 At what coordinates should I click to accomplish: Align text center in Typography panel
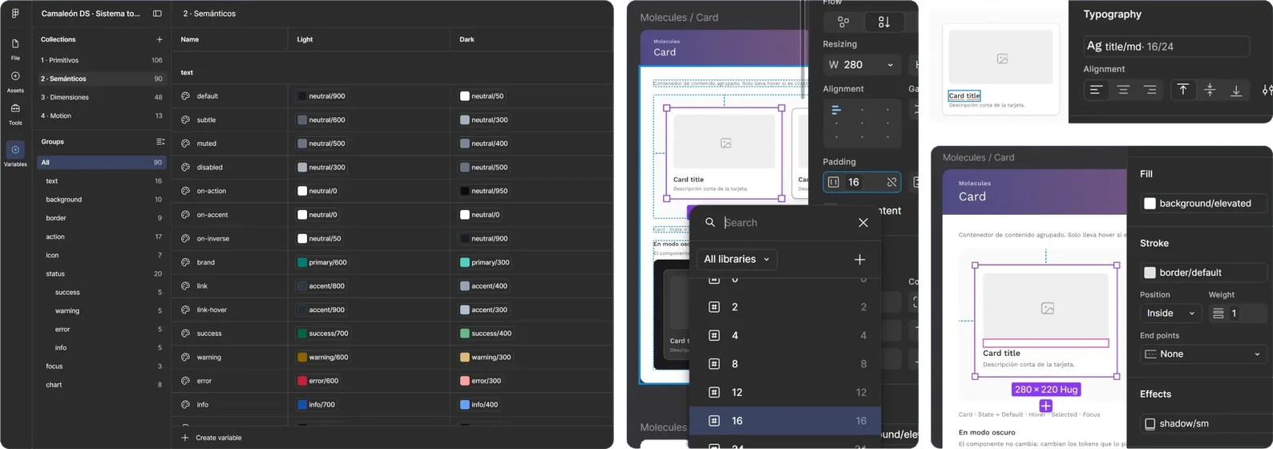click(1123, 90)
